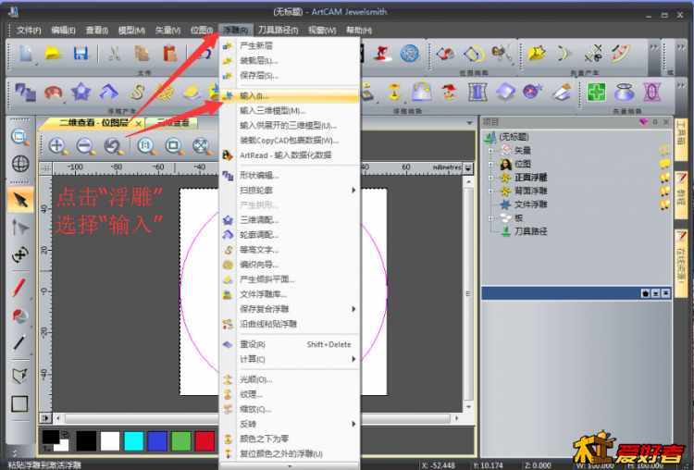
Task: Click the Zoom Out magnifier icon
Action: point(85,146)
